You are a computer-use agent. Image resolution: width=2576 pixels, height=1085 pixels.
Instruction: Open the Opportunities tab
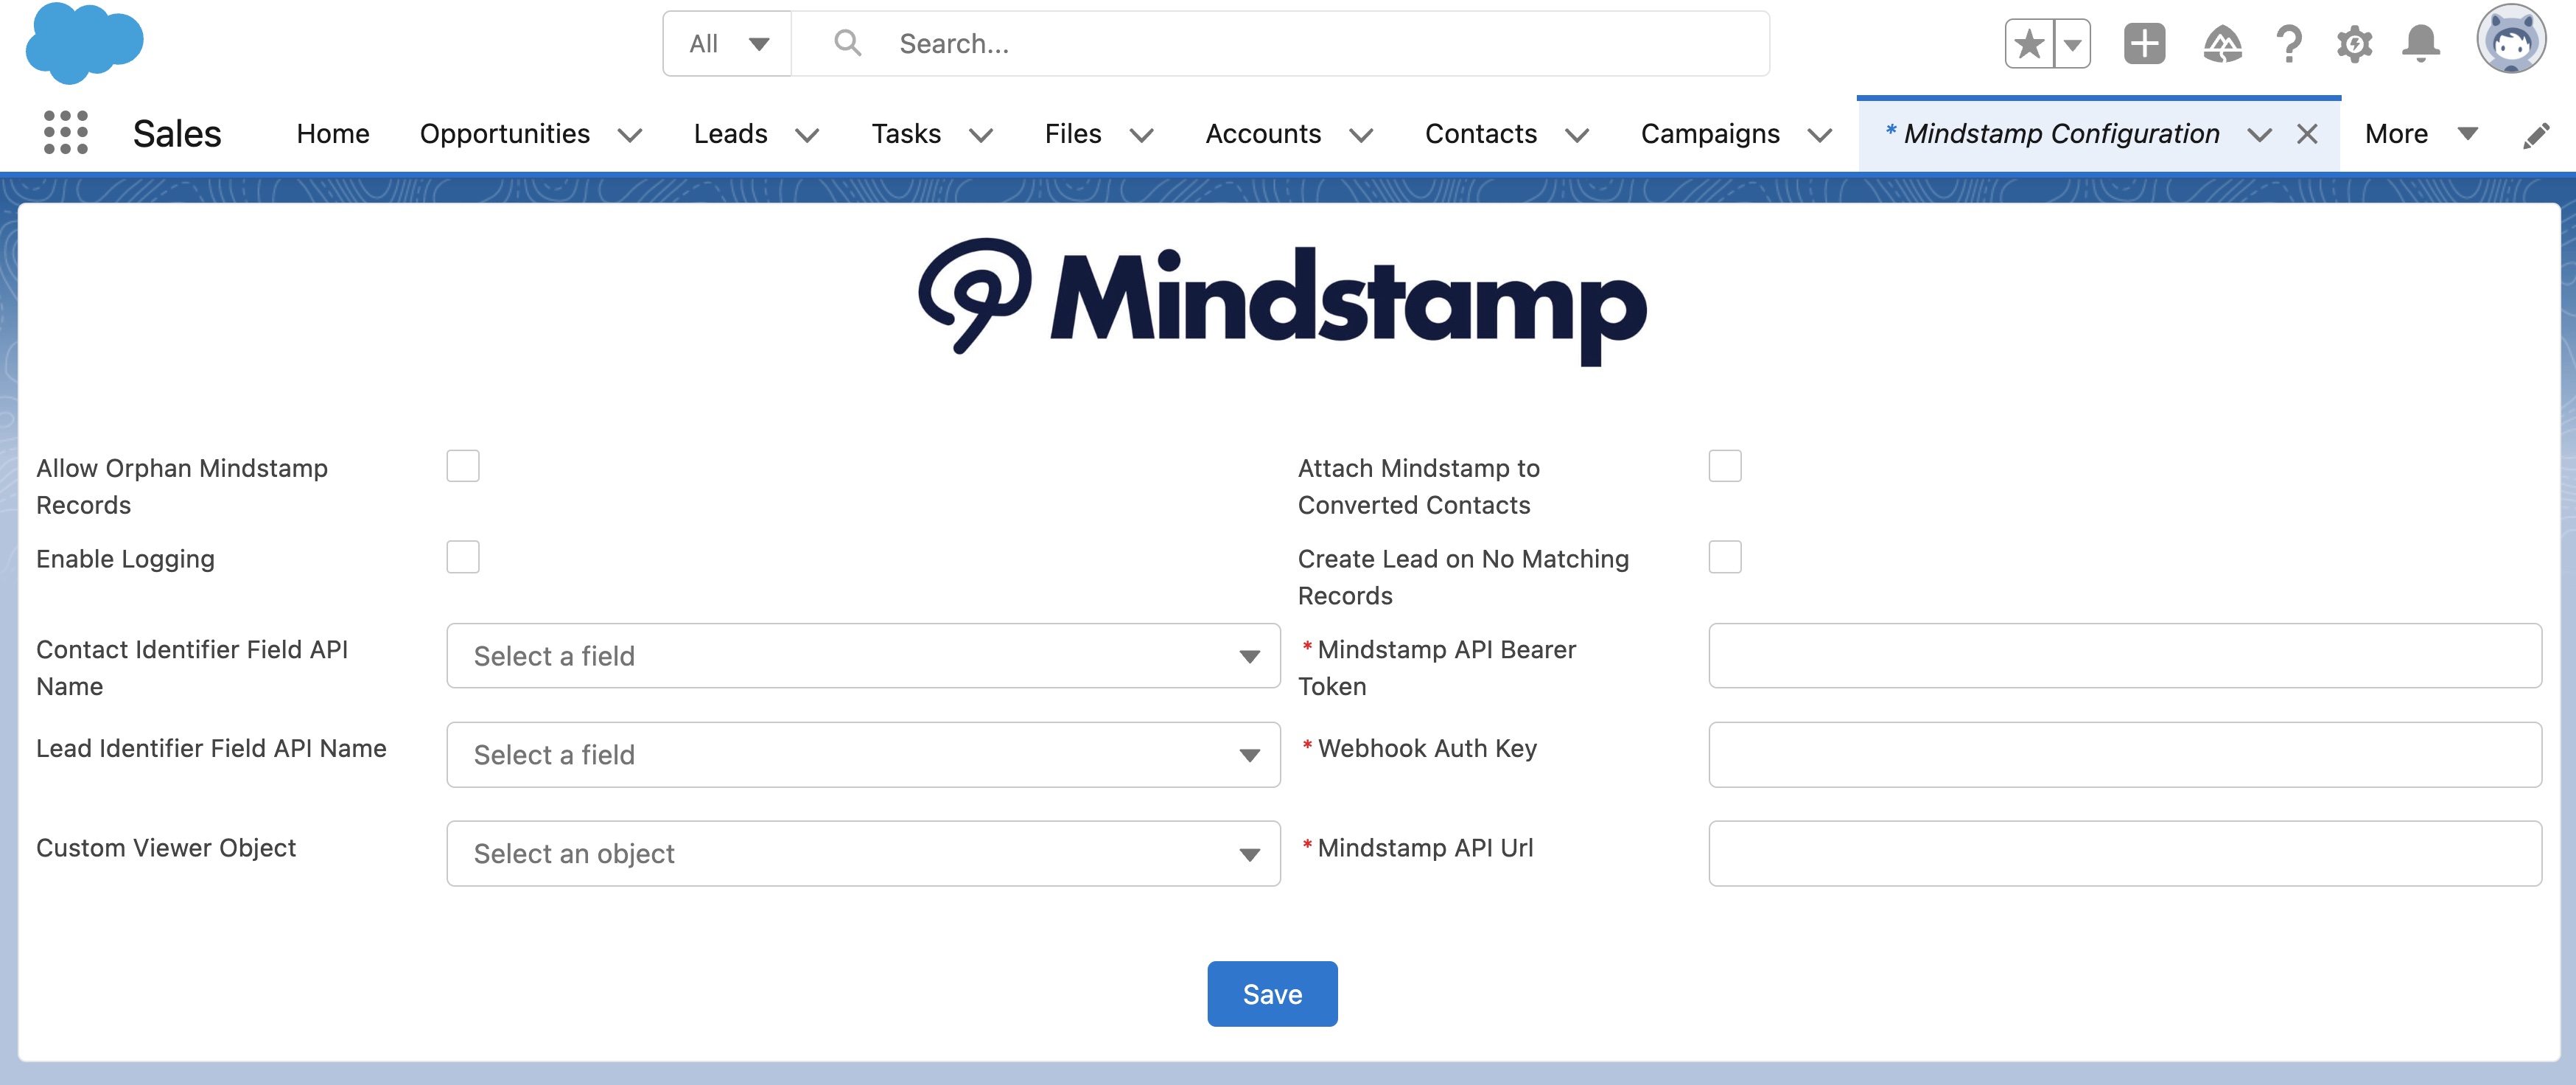505,134
